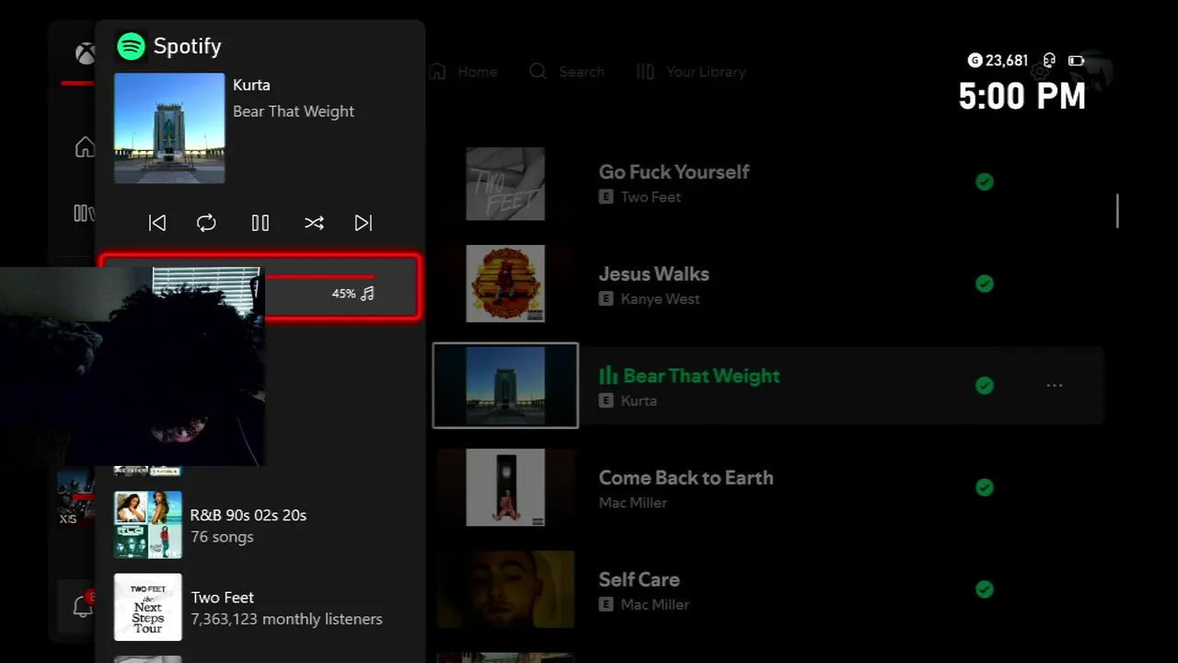Click the Spotify logo icon
The height and width of the screenshot is (663, 1178).
click(x=132, y=46)
